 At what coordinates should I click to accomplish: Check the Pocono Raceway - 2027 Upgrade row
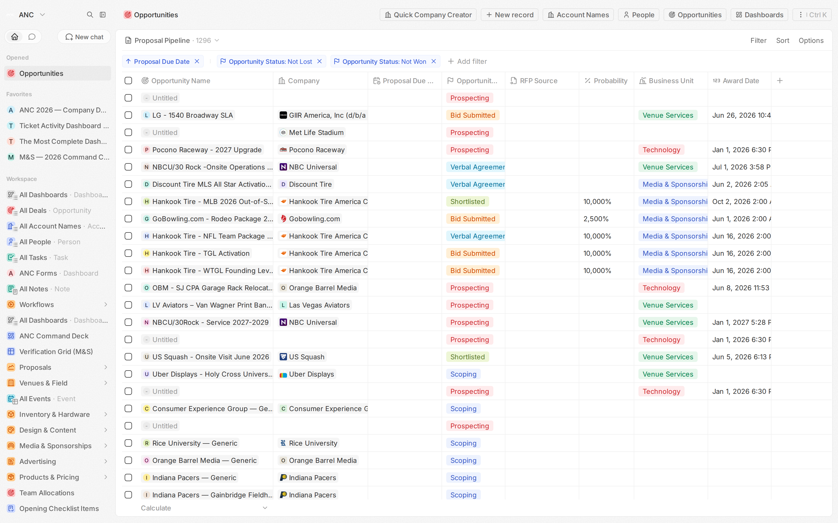tap(128, 150)
